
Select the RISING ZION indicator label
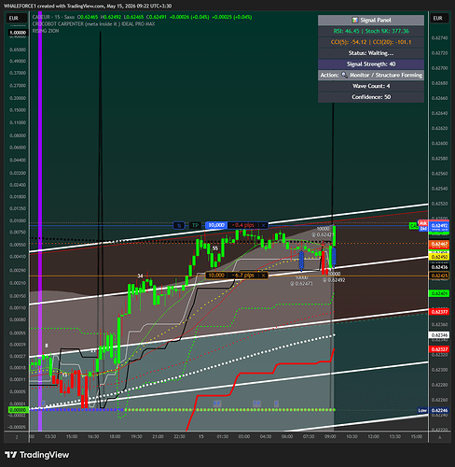pyautogui.click(x=46, y=31)
